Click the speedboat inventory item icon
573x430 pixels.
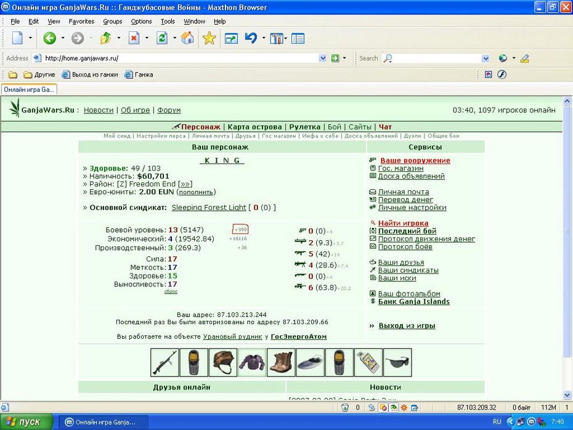click(311, 362)
